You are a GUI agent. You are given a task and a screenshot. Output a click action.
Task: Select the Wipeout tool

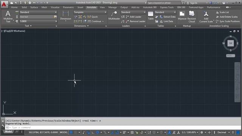coord(182,15)
